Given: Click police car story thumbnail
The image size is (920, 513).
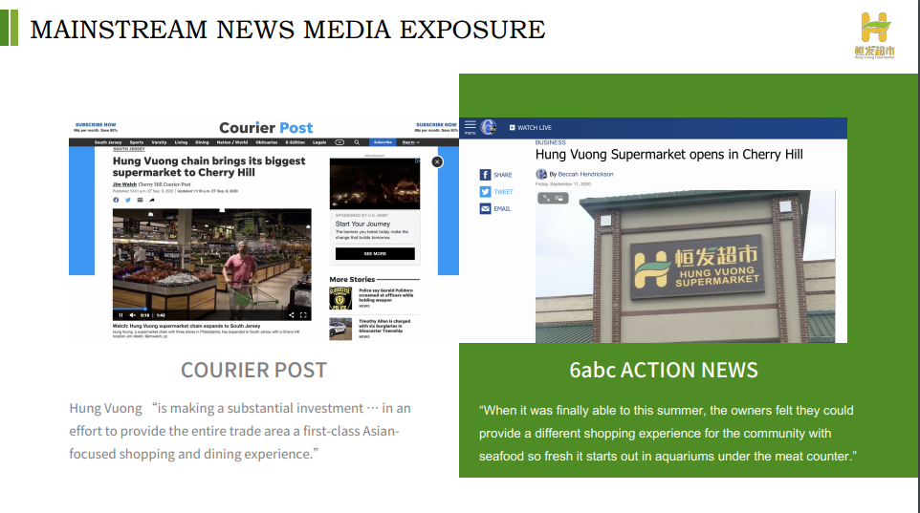Looking at the screenshot, I should pos(340,329).
